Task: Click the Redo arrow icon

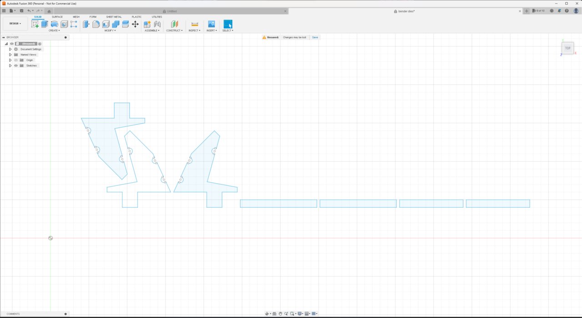Action: click(x=38, y=10)
